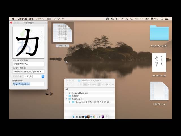Open Chrome from the Dock
The height and width of the screenshot is (136, 181).
(94, 116)
